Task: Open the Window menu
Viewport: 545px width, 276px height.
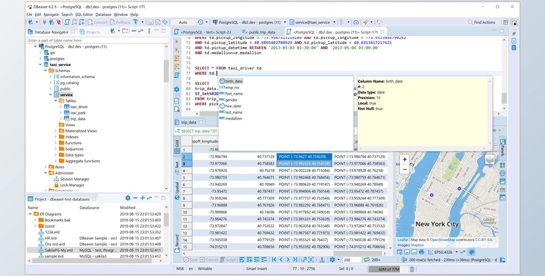Action: pos(121,14)
